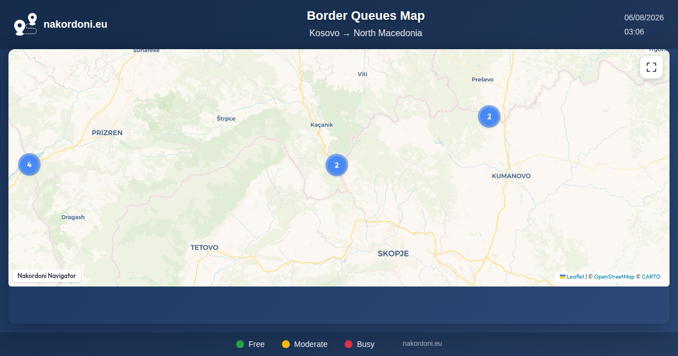Open the OpenStreetMap attribution link
The image size is (678, 356).
[614, 277]
